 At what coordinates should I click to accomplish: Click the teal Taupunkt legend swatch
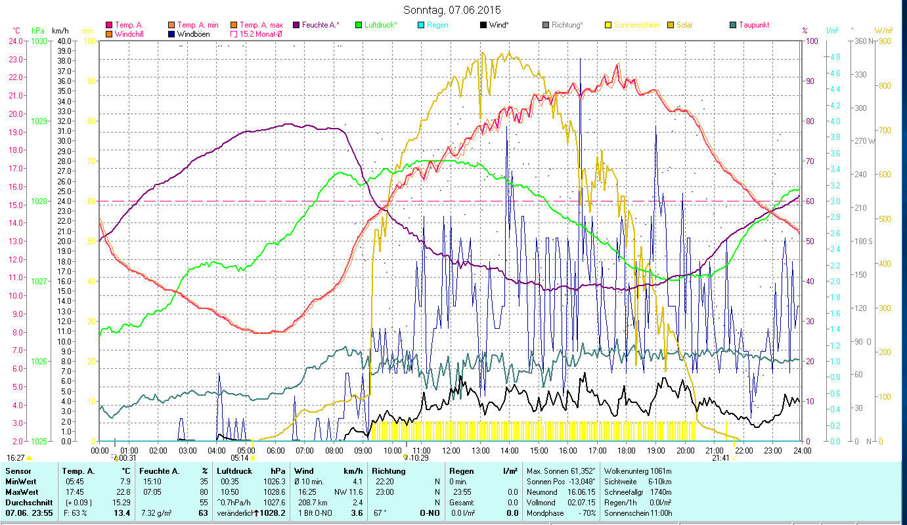tap(732, 25)
